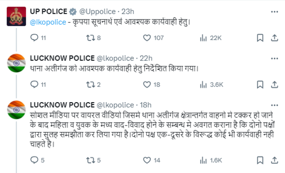The height and width of the screenshot is (173, 285).
Task: Open UP POLICE profile avatar
Action: 16,16
